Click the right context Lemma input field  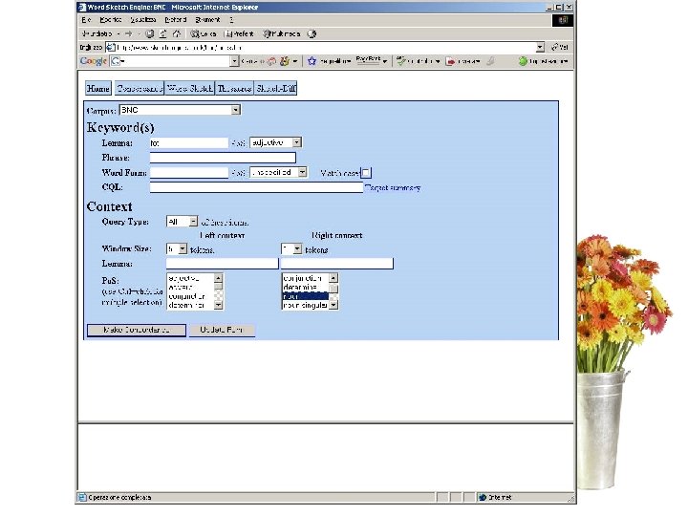coord(337,264)
